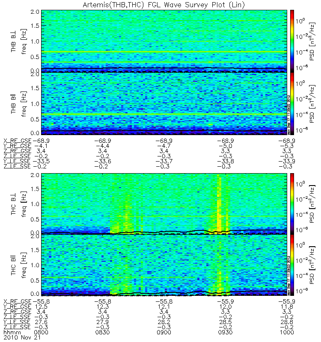321x342 pixels.
Task: Click the PSD color bar beside THB B|| panel
Action: point(292,103)
